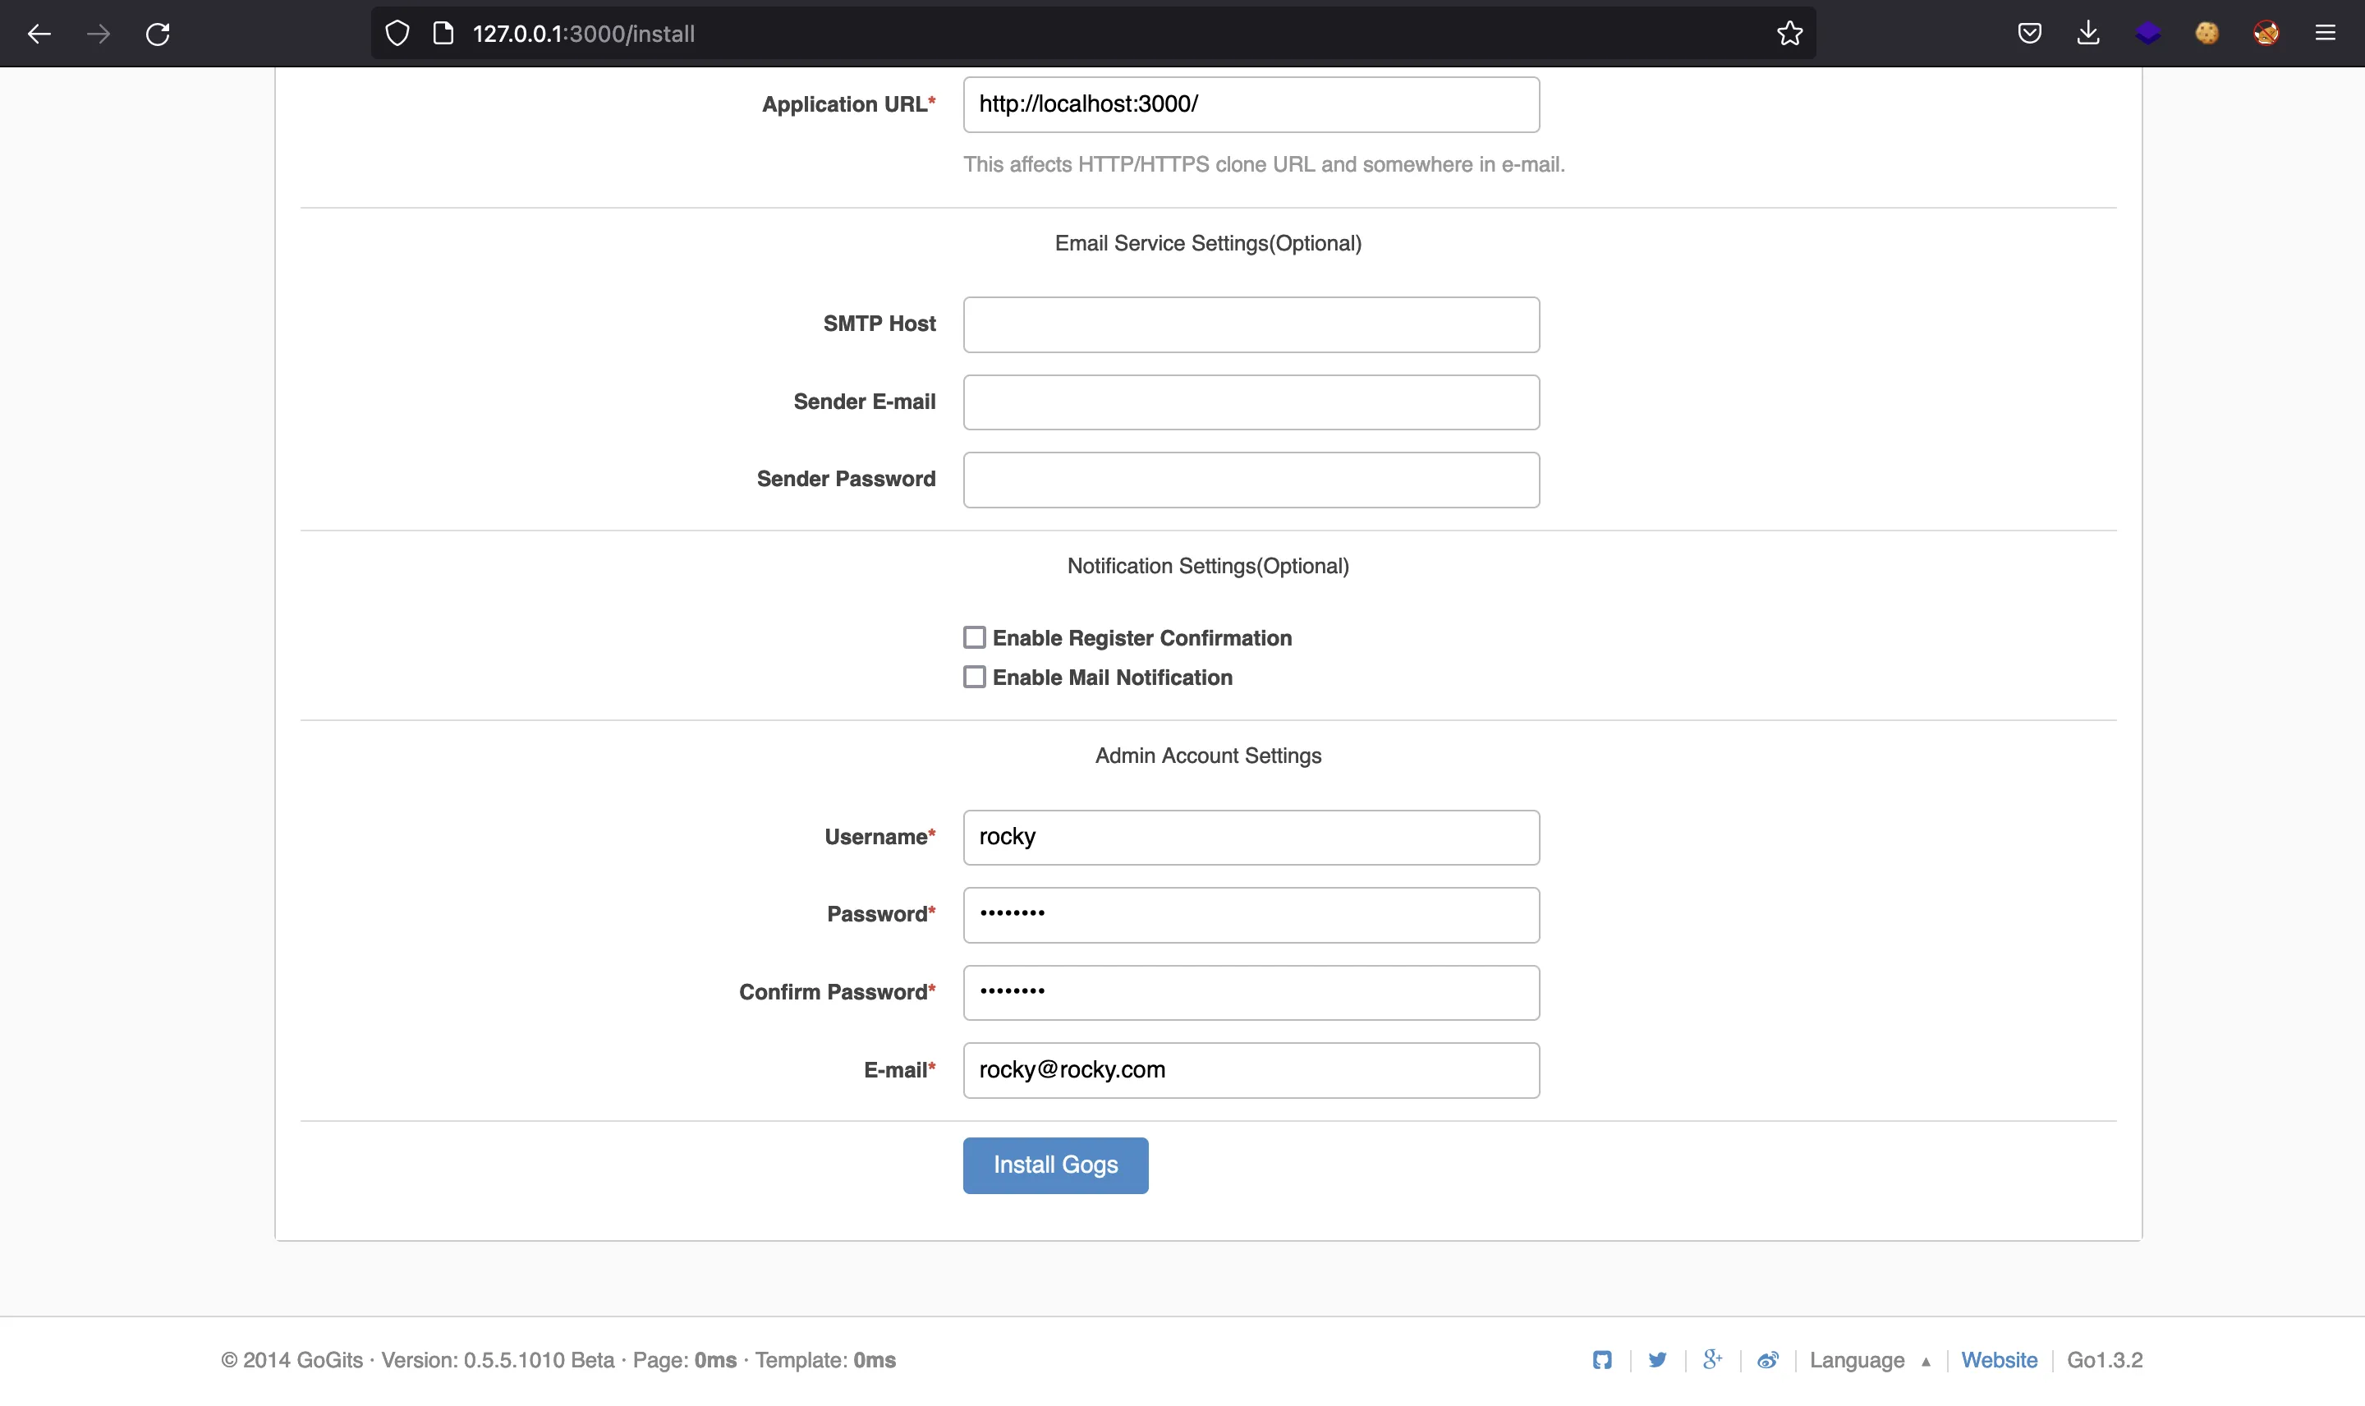This screenshot has height=1406, width=2365.
Task: Enable Register Confirmation checkbox
Action: click(x=975, y=637)
